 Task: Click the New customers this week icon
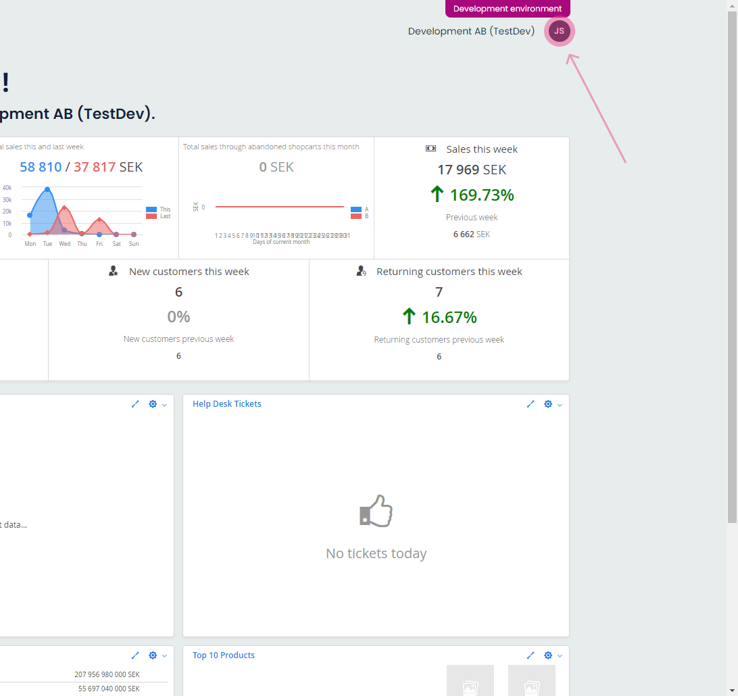(x=114, y=271)
